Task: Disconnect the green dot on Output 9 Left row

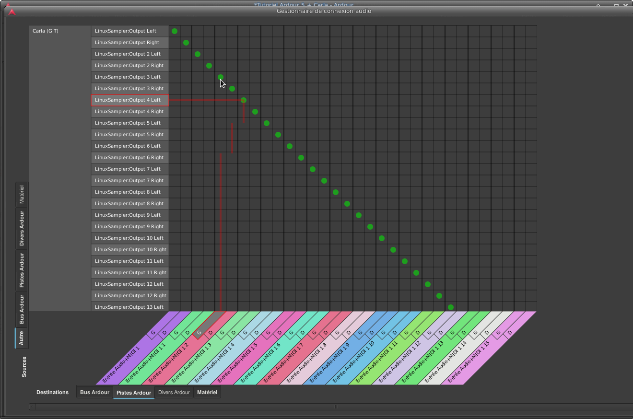Action: [359, 215]
